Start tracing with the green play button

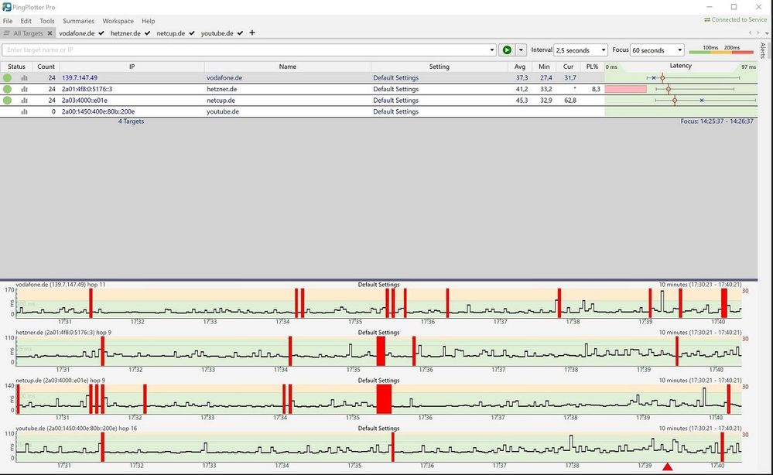[506, 50]
